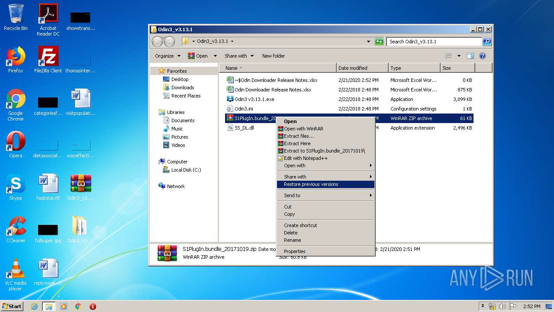Select Restore previous versions
This screenshot has height=312, width=554.
[x=325, y=184]
